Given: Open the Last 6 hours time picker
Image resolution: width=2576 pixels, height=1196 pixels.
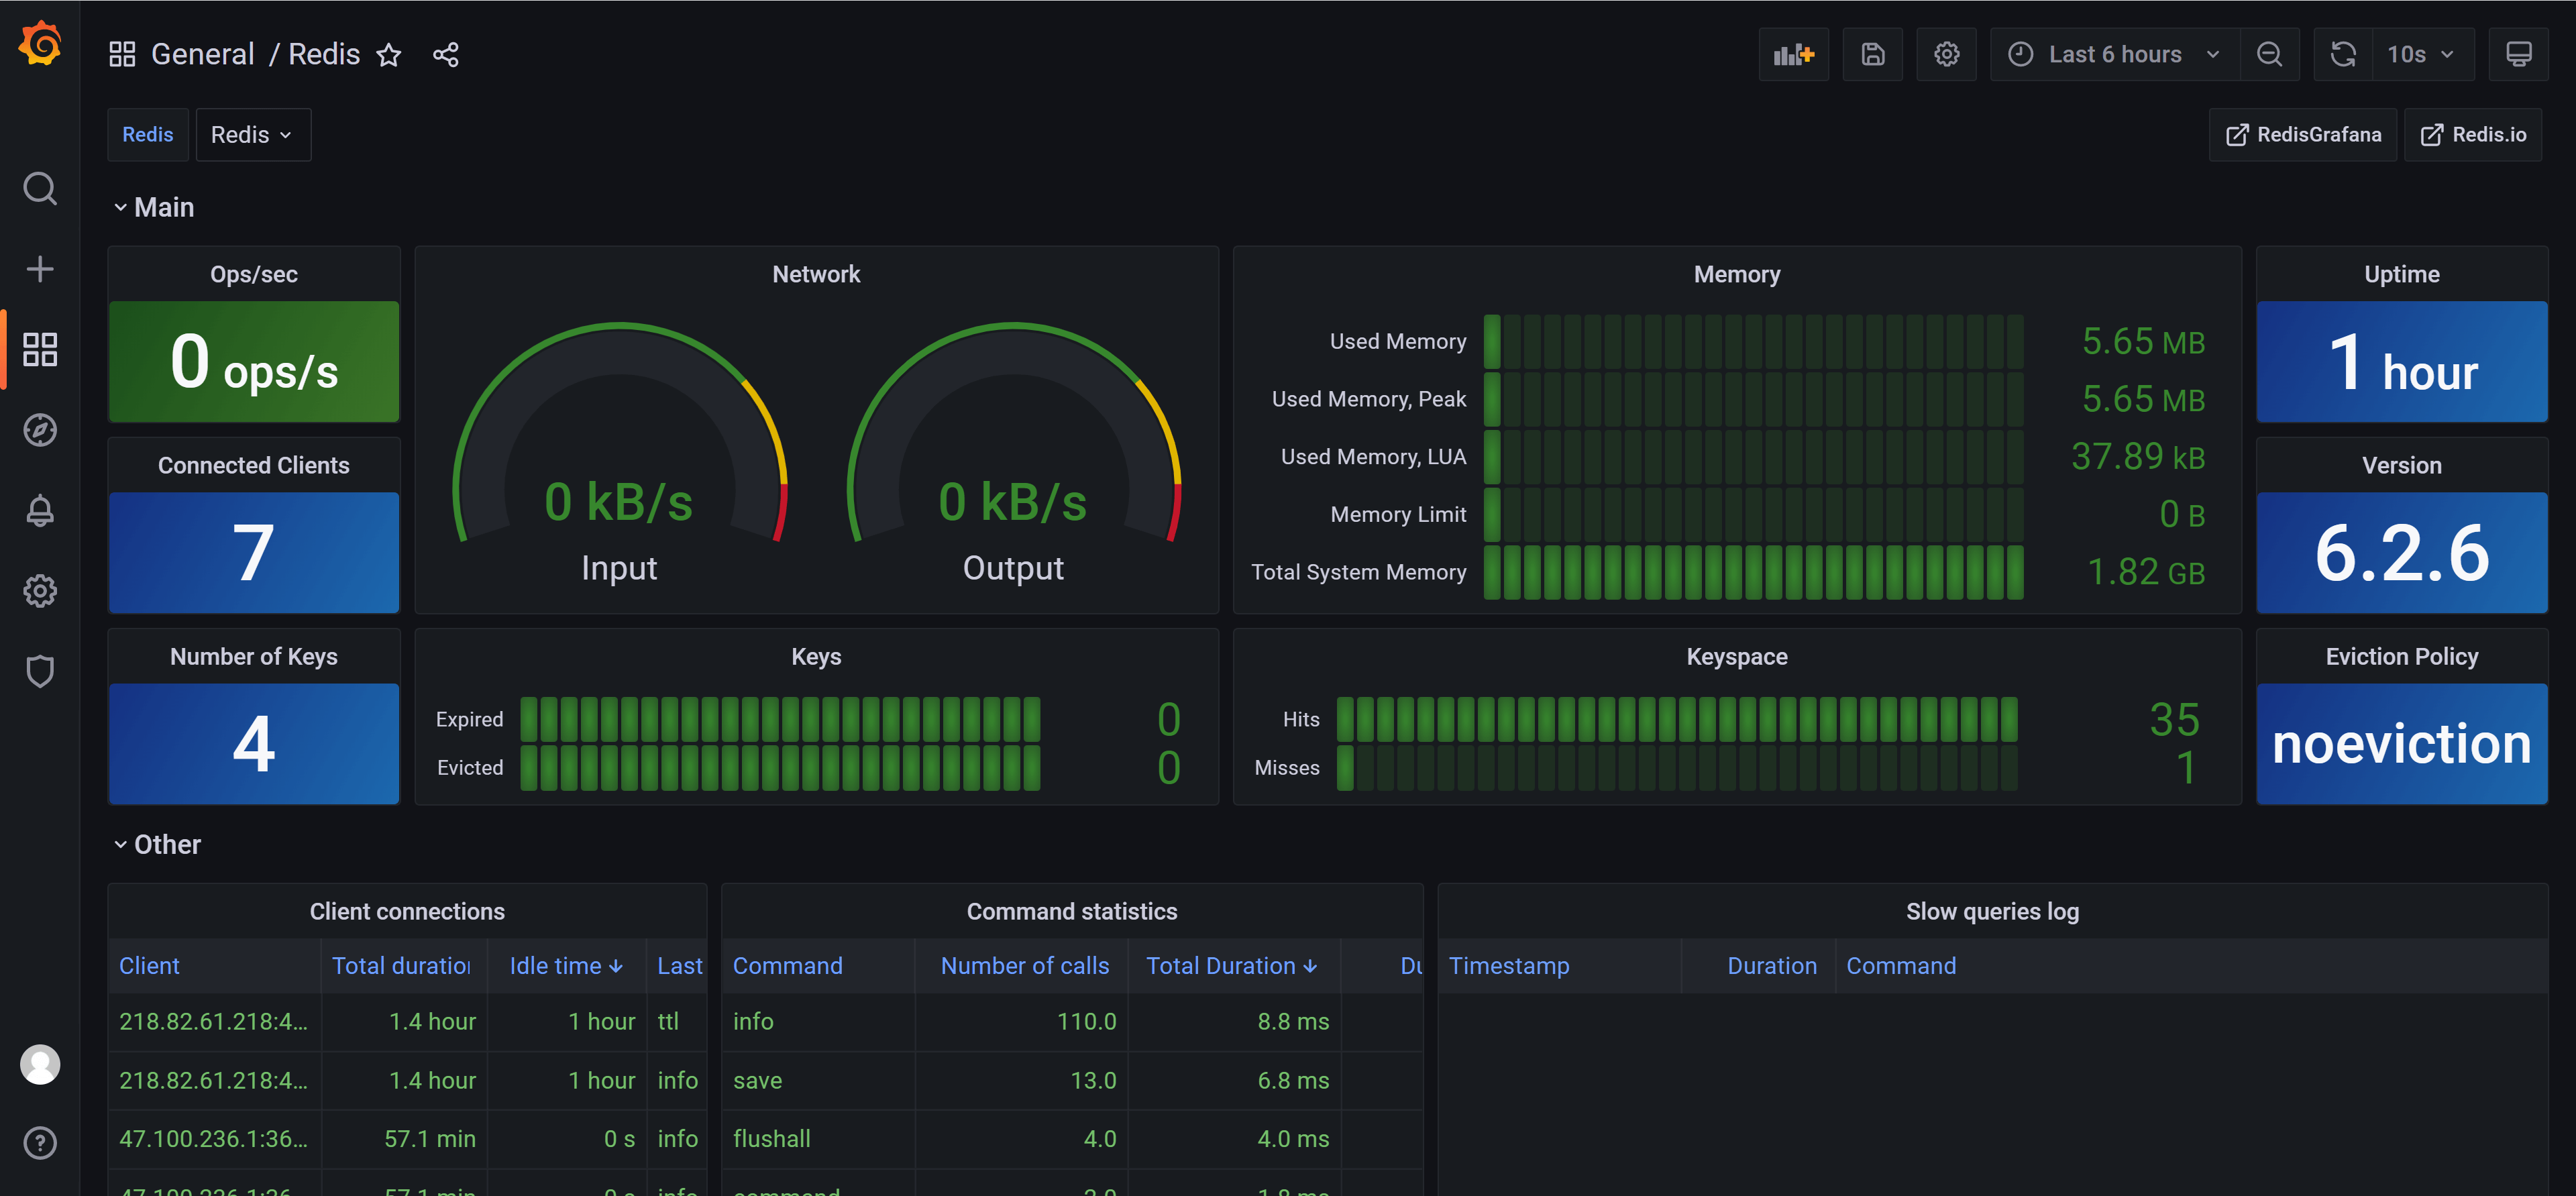Looking at the screenshot, I should pyautogui.click(x=2114, y=54).
